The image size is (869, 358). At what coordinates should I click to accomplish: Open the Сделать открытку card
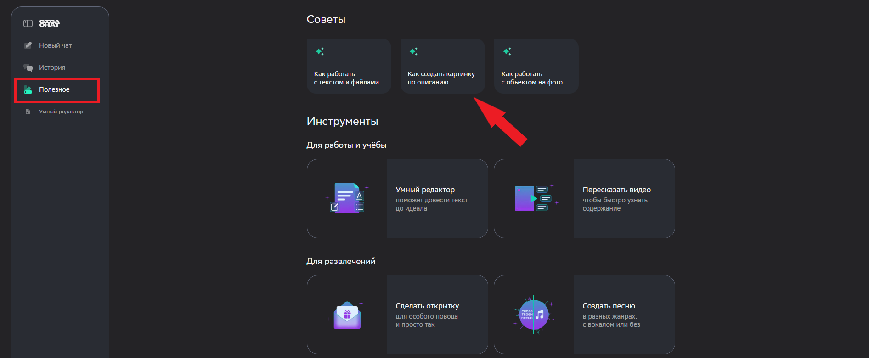click(x=397, y=314)
